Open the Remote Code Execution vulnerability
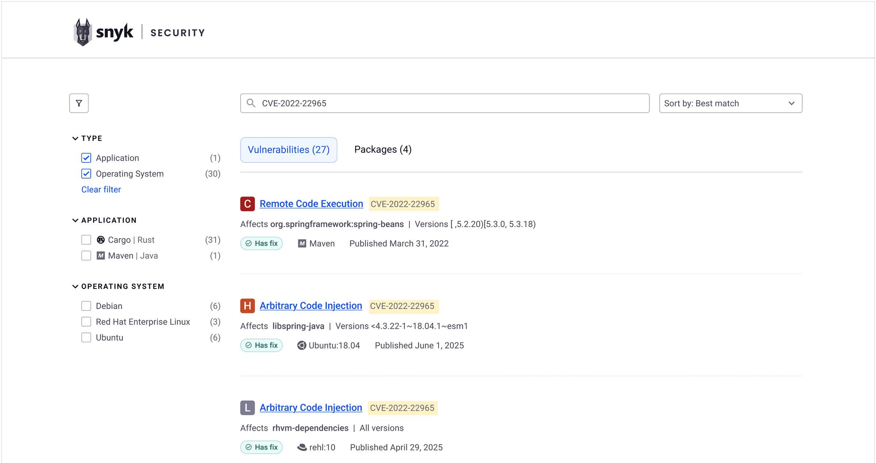 coord(311,204)
